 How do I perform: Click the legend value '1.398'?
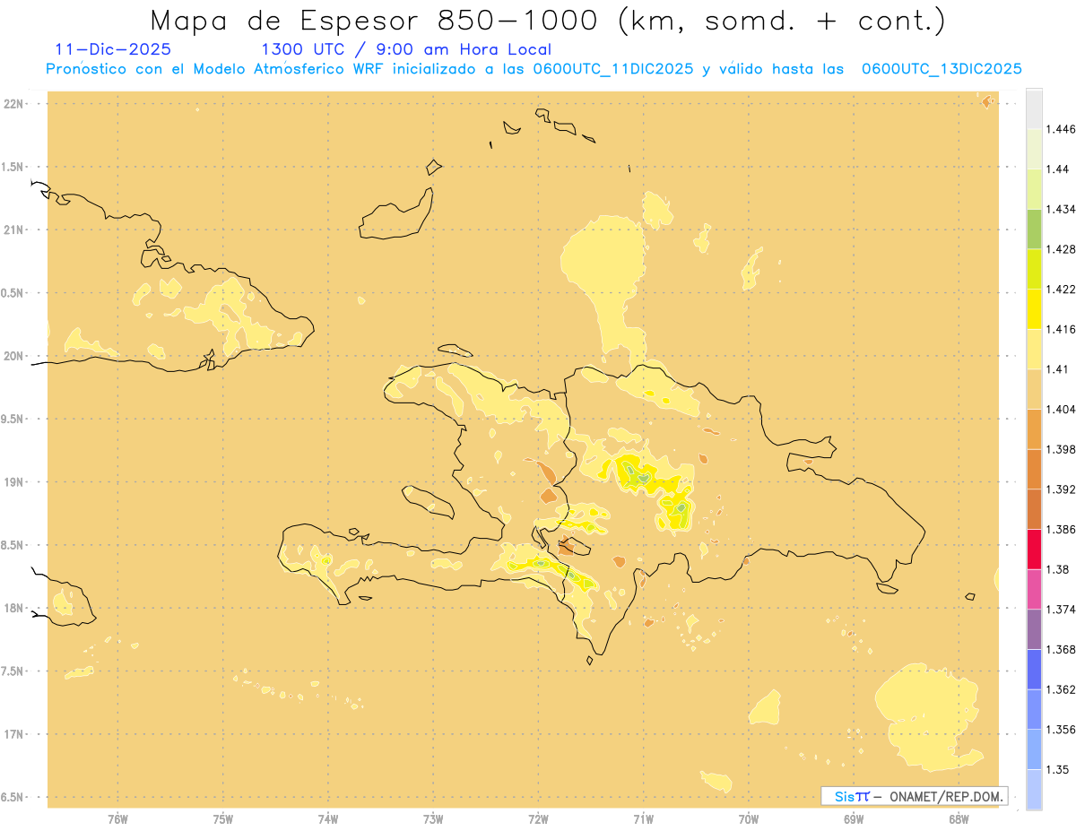[x=1061, y=449]
